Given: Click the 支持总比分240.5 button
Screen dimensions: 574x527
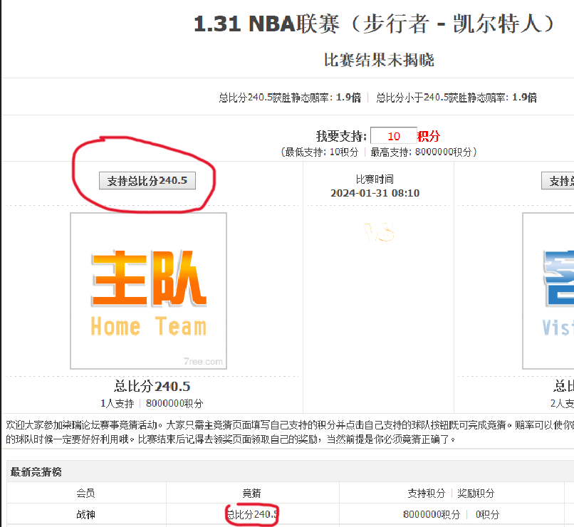Looking at the screenshot, I should (x=147, y=181).
